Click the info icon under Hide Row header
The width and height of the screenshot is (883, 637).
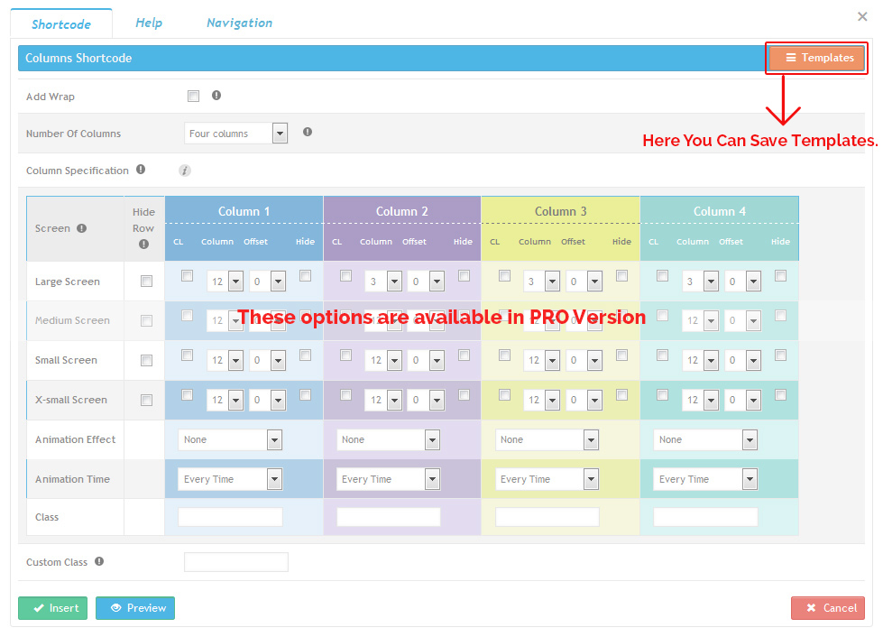pyautogui.click(x=143, y=245)
